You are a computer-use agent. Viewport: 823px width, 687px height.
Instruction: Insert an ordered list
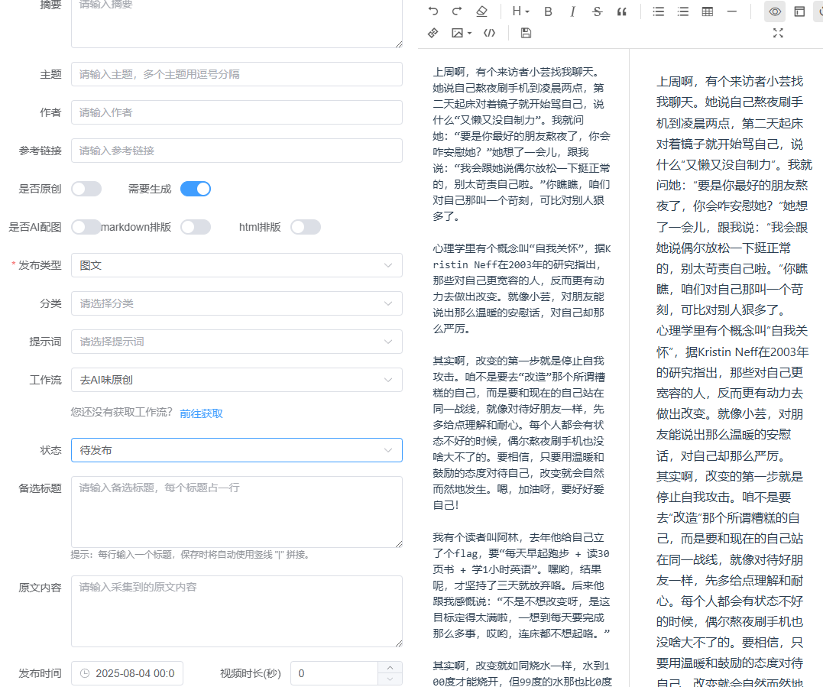683,11
